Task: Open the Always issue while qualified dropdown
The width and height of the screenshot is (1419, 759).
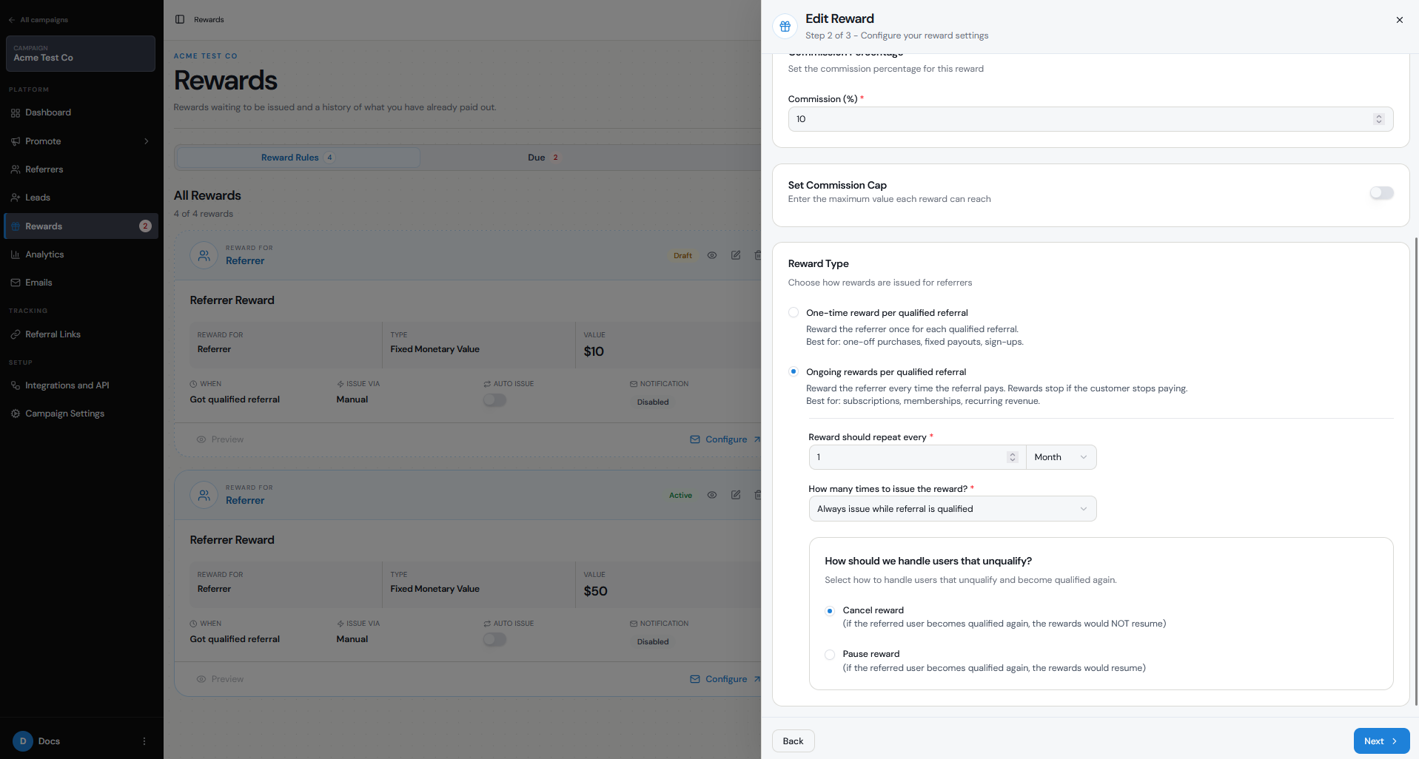Action: [953, 509]
